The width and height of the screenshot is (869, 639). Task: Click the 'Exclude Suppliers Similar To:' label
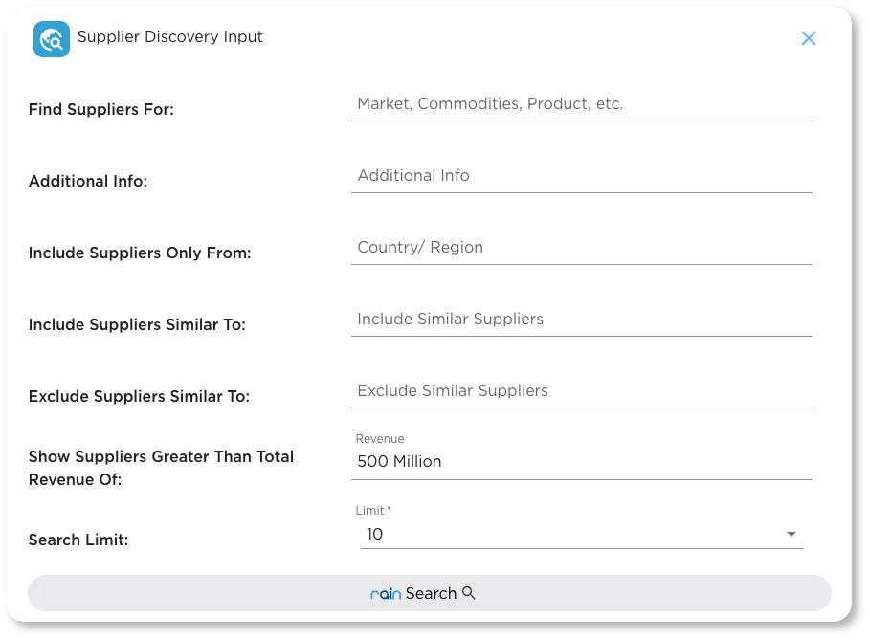tap(139, 397)
